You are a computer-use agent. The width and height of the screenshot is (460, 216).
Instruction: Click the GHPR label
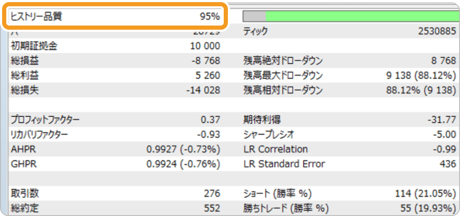coord(23,164)
